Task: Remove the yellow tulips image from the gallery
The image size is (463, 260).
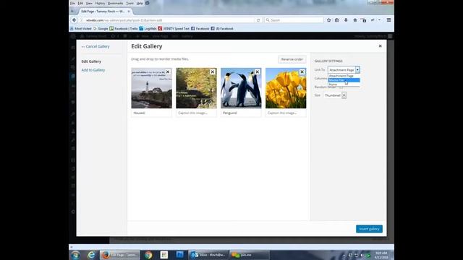Action: (x=302, y=71)
